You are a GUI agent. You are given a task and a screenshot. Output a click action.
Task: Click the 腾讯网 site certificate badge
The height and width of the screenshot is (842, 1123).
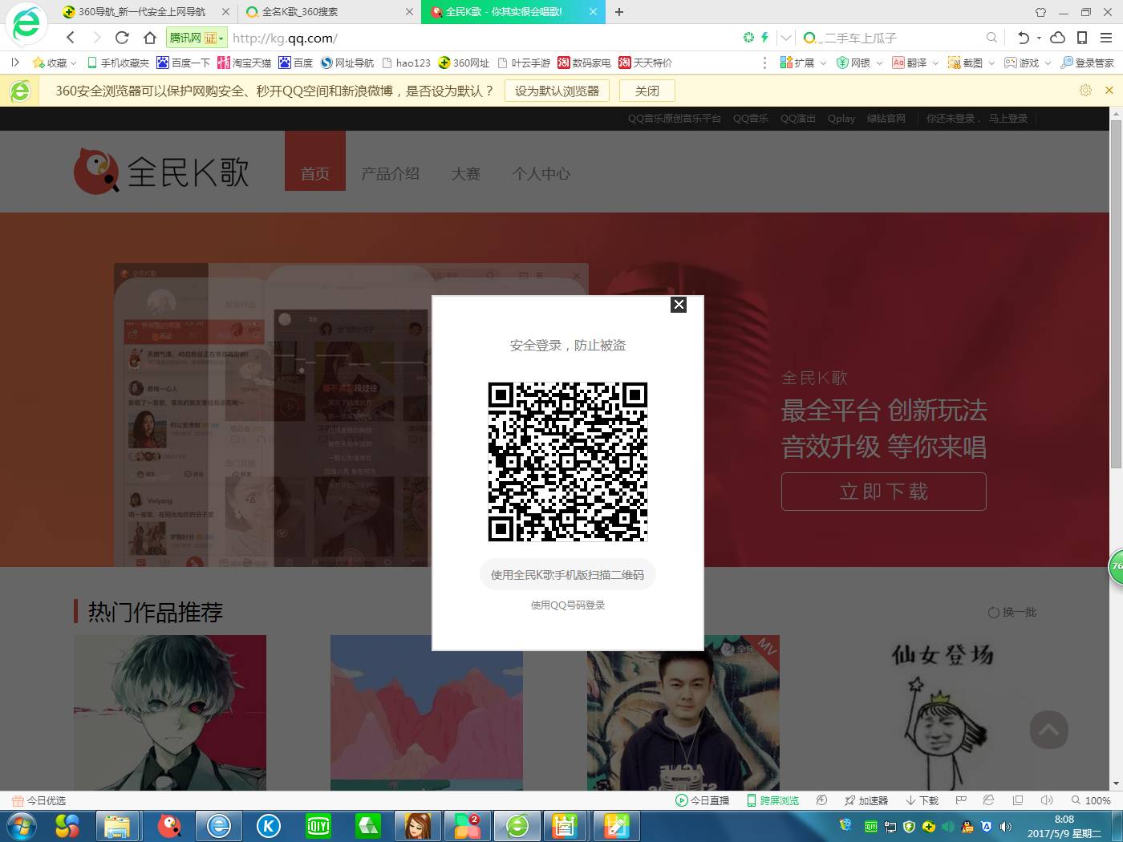click(197, 38)
